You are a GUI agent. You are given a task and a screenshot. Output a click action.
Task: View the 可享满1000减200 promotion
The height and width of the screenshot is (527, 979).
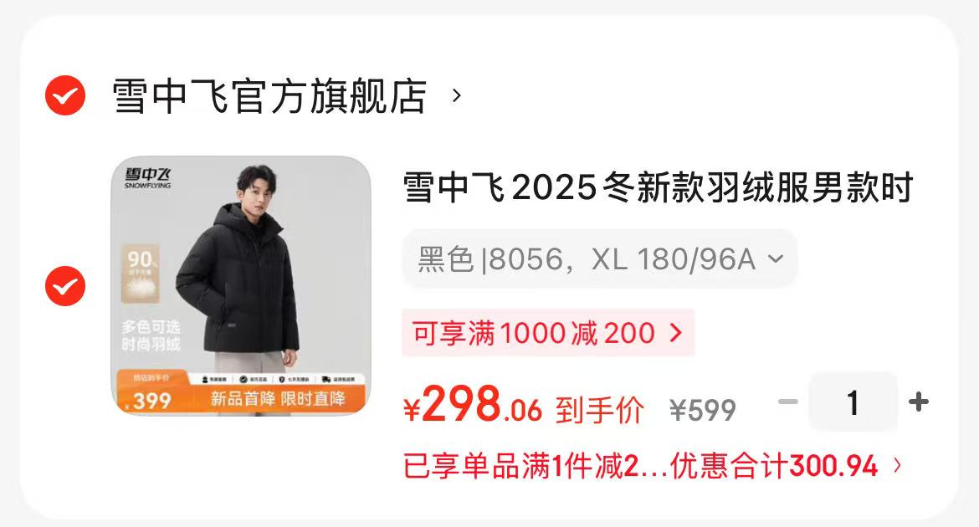[x=547, y=333]
